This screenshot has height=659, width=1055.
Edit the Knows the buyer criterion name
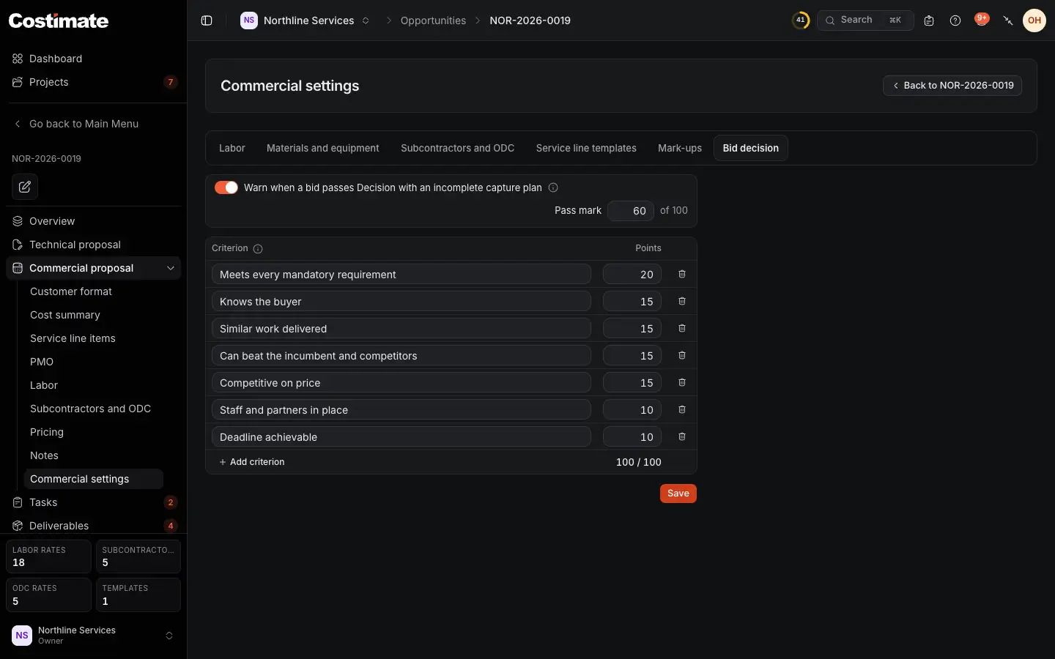pyautogui.click(x=401, y=302)
